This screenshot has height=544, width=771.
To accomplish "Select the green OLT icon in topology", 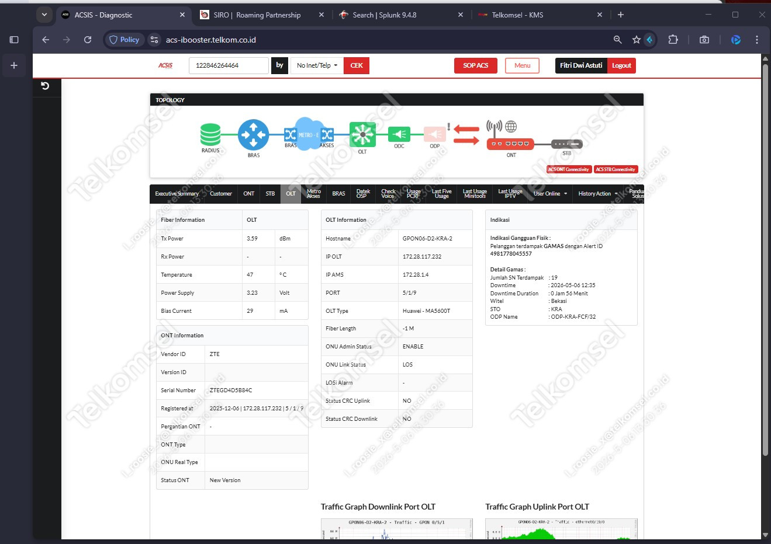I will 362,134.
